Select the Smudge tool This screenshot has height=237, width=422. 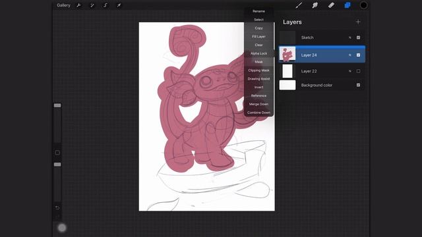coord(315,5)
